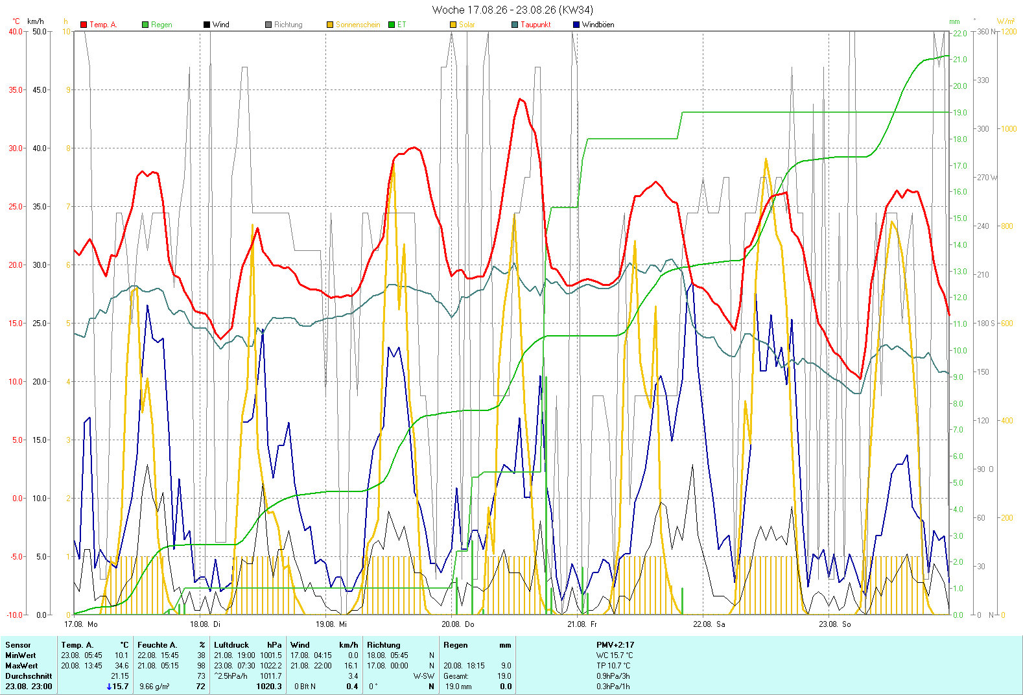Click the 'Temp. A.' legend label

[x=103, y=25]
